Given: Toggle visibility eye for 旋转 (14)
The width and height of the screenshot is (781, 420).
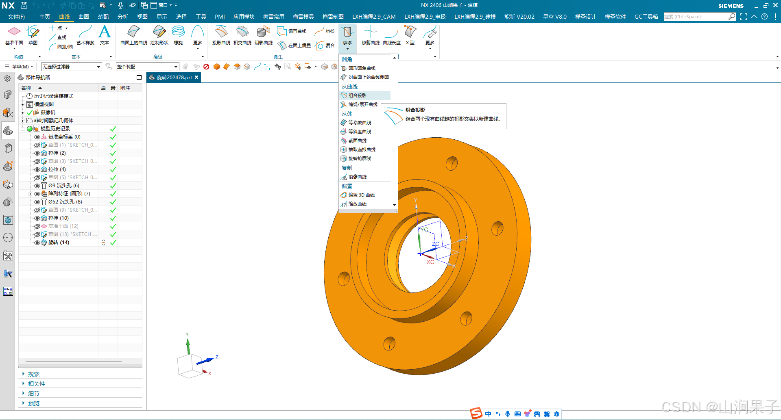Looking at the screenshot, I should [37, 242].
